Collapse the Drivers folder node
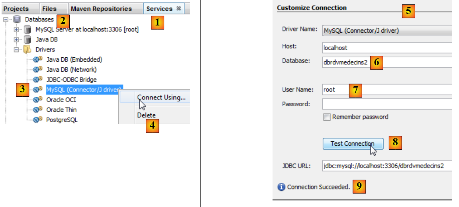This screenshot has width=459, height=207. coord(17,50)
